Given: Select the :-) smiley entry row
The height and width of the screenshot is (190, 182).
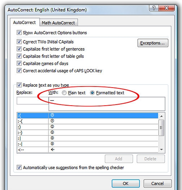Looking at the screenshot, I should click(88, 132).
